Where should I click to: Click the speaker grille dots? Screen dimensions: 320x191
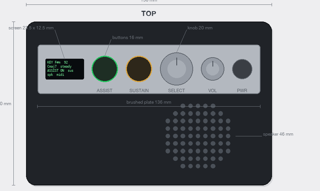click(198, 136)
